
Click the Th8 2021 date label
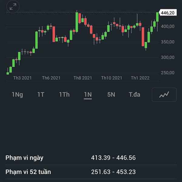click(83, 78)
